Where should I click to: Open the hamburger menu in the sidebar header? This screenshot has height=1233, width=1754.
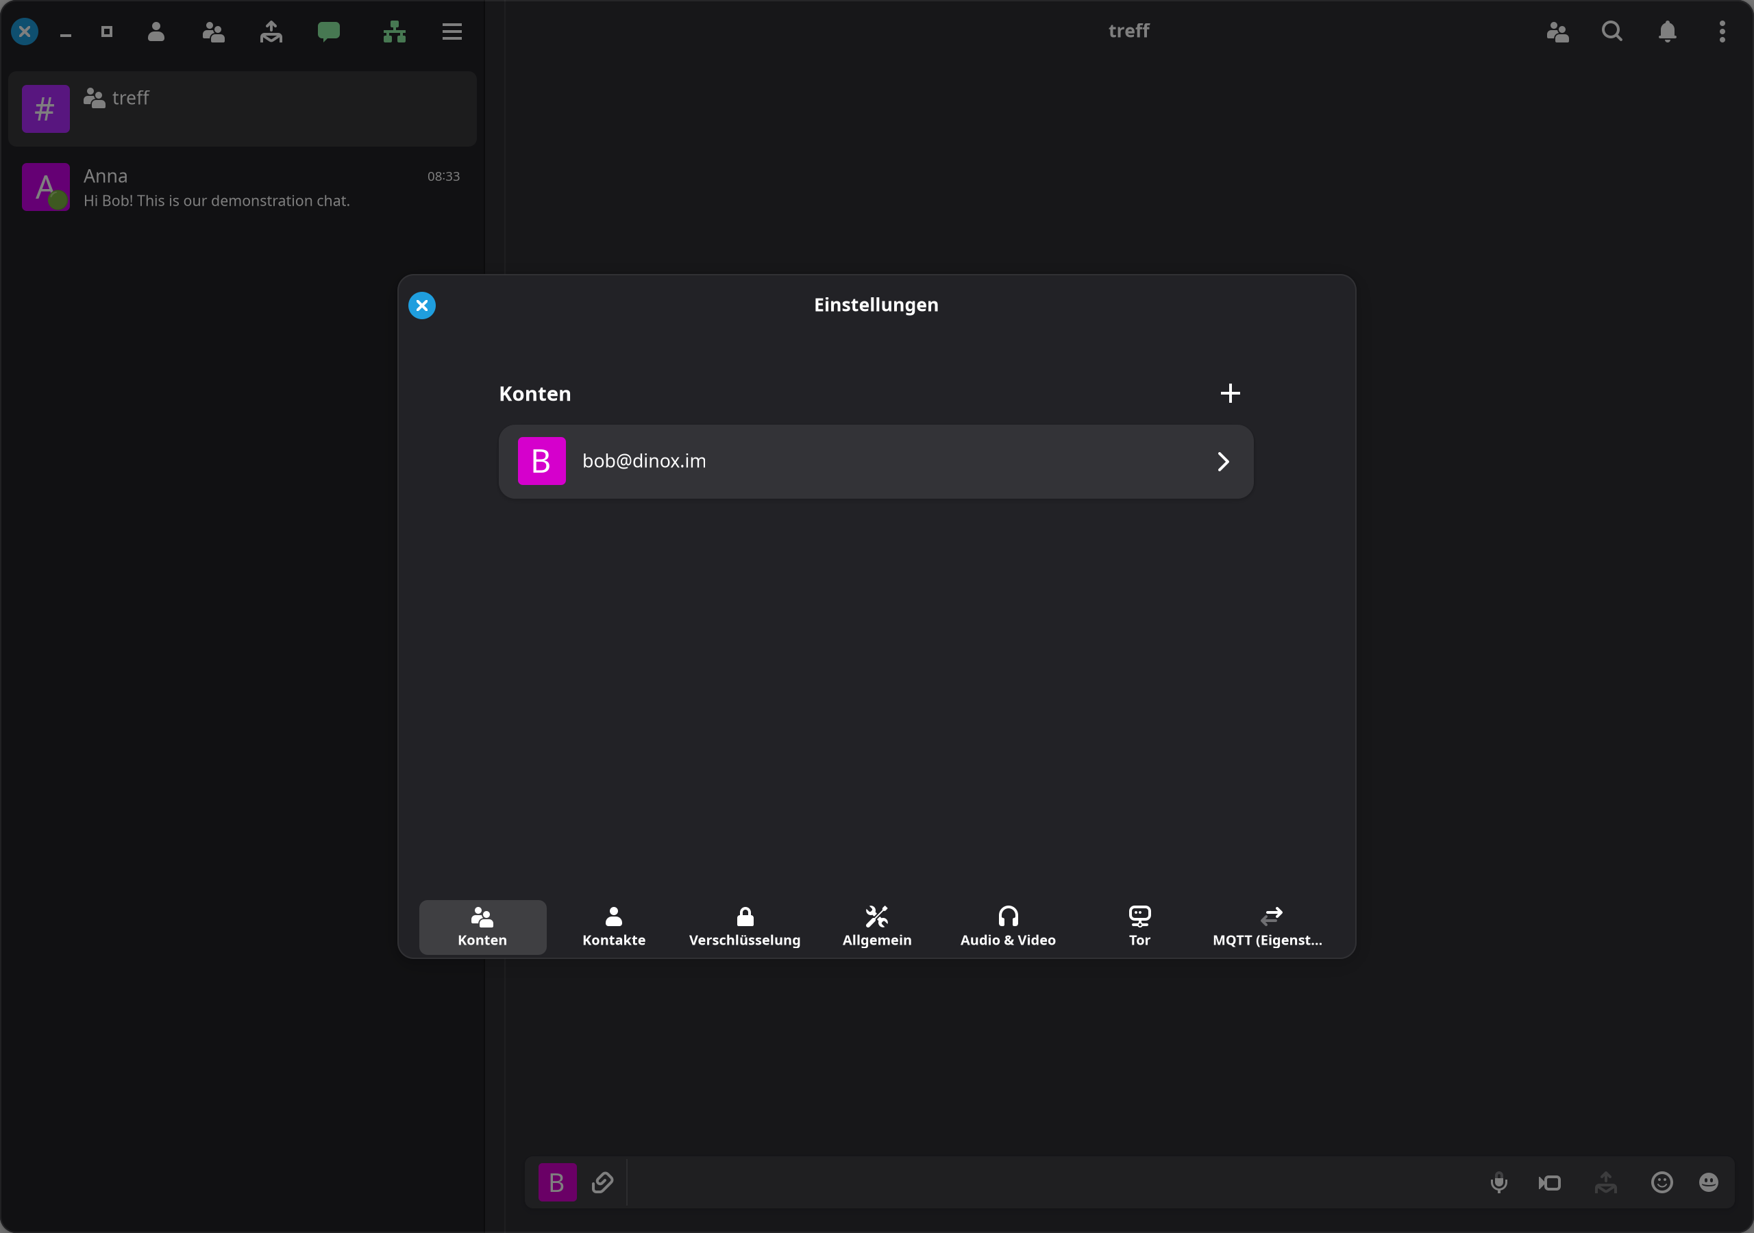point(452,32)
